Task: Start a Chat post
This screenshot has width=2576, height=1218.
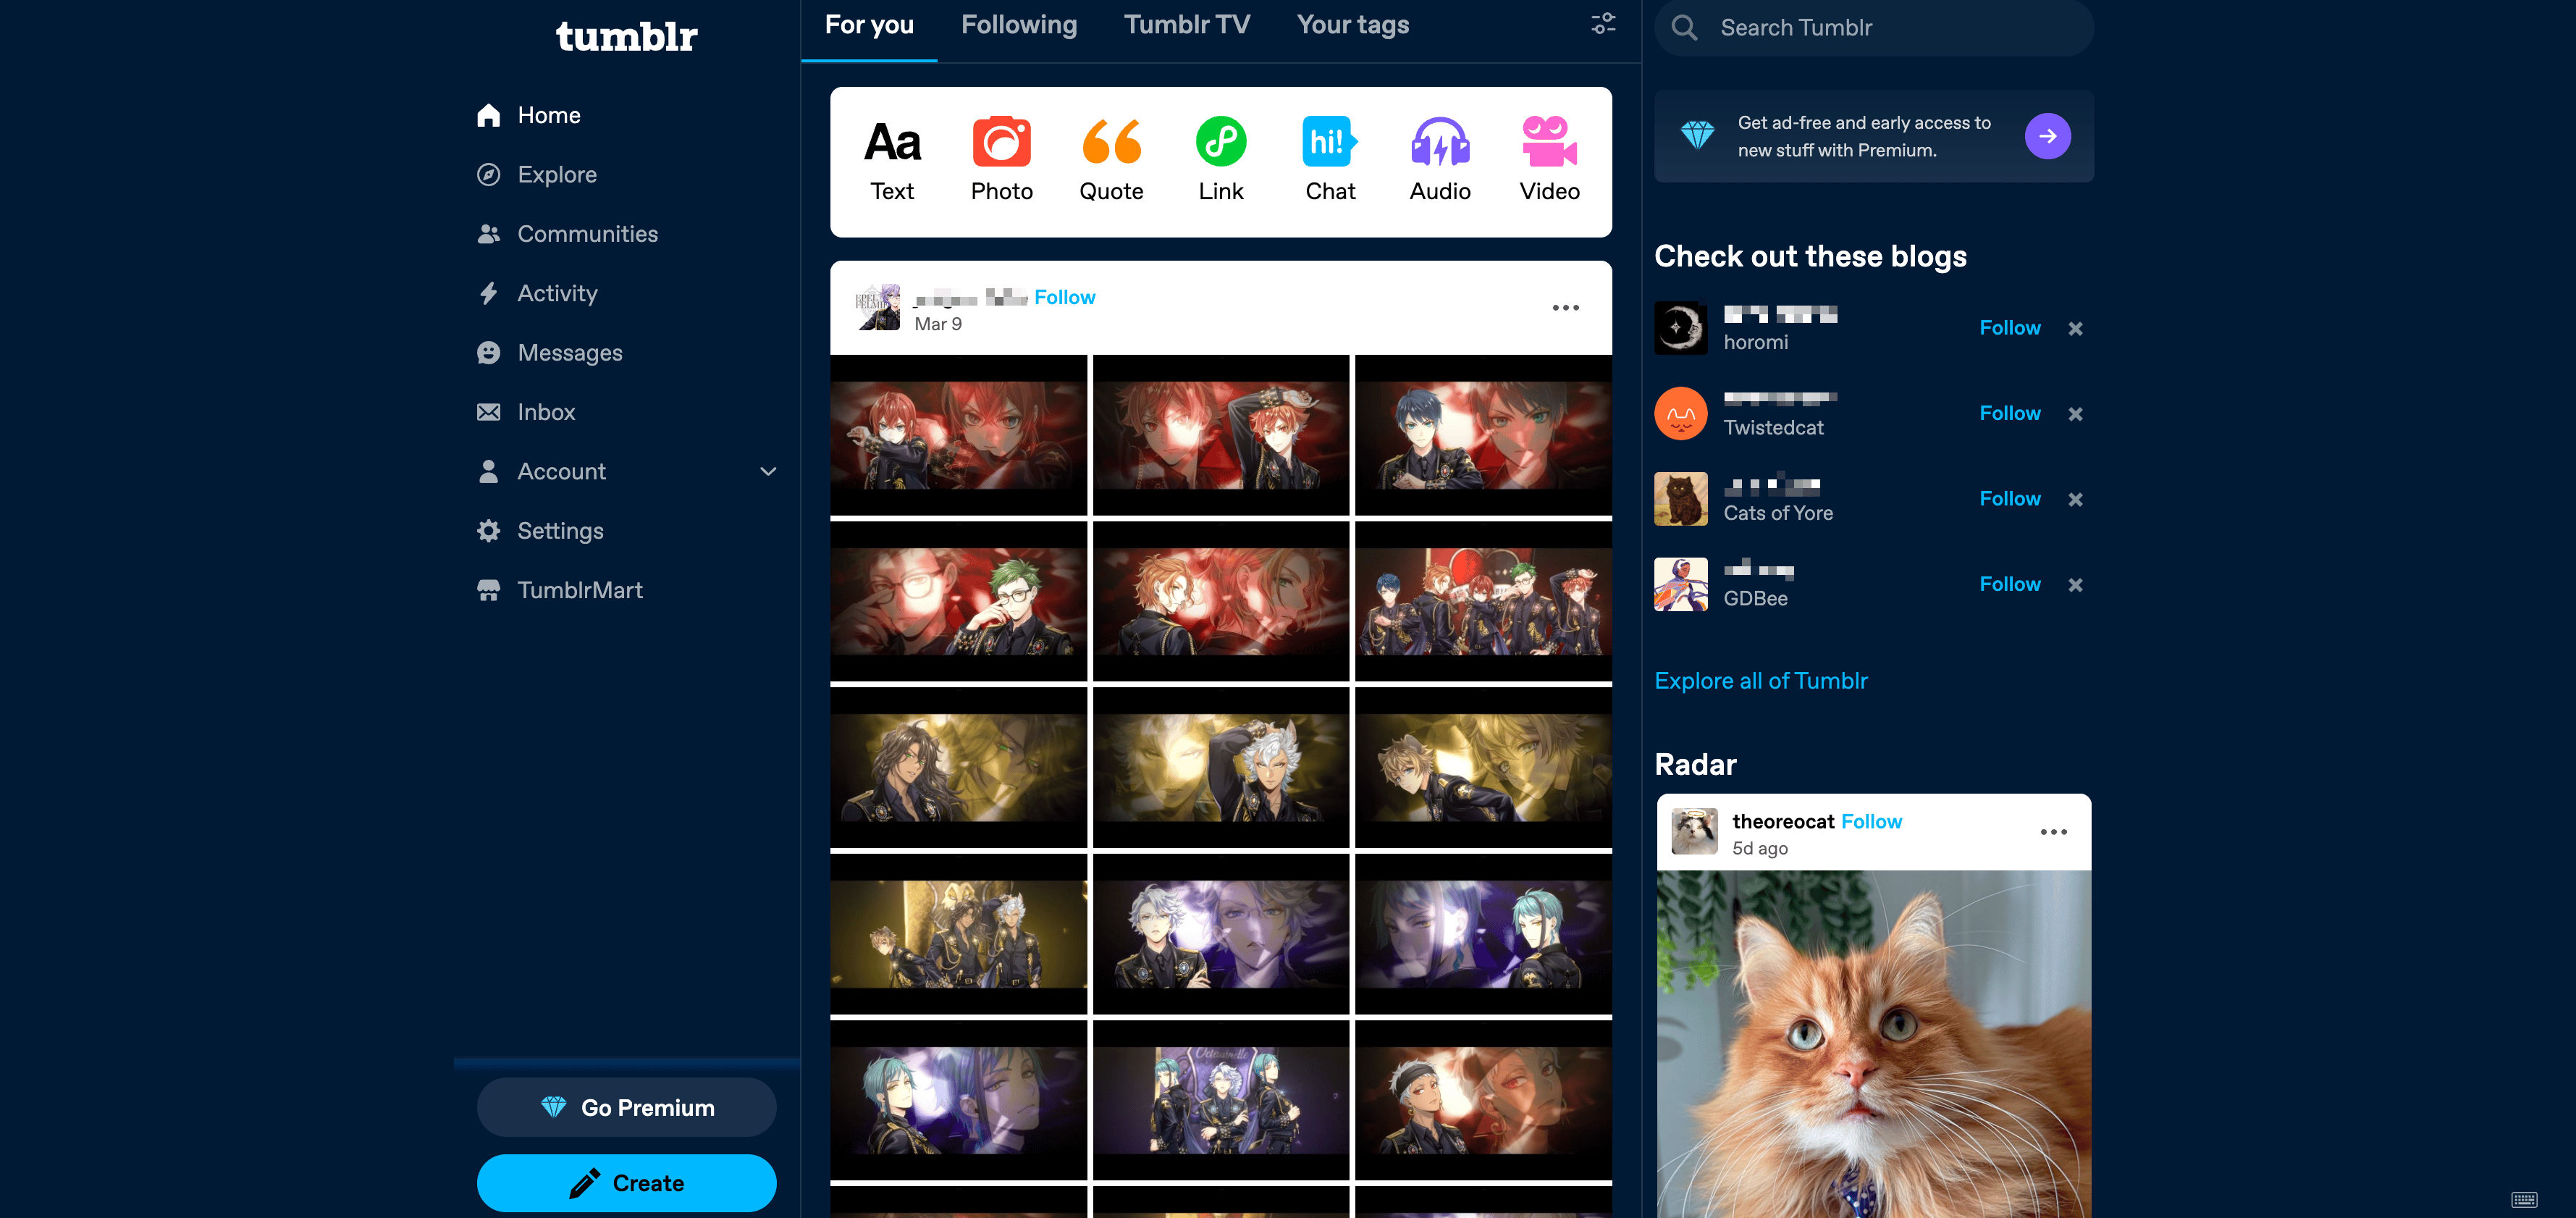Action: coord(1330,142)
